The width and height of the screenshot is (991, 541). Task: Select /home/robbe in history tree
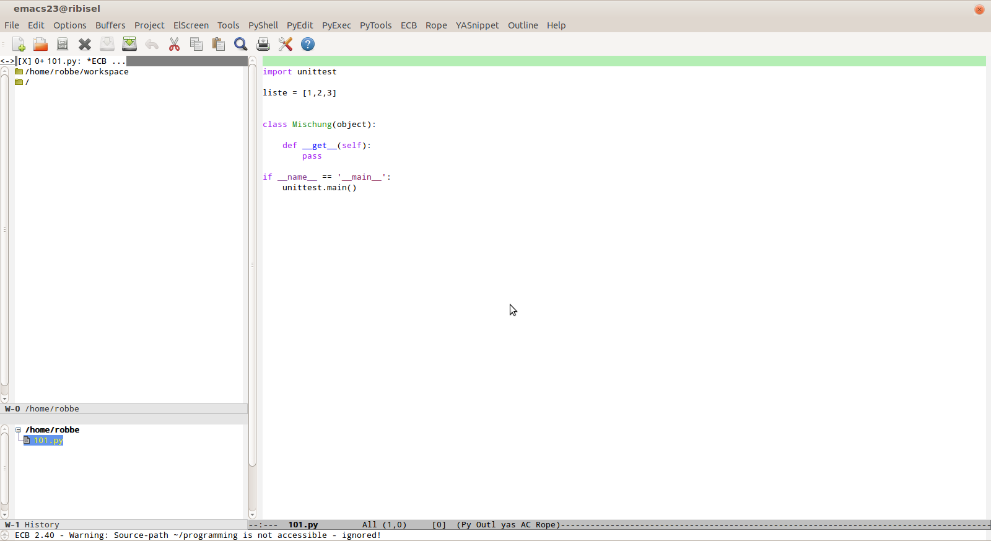[x=53, y=429]
